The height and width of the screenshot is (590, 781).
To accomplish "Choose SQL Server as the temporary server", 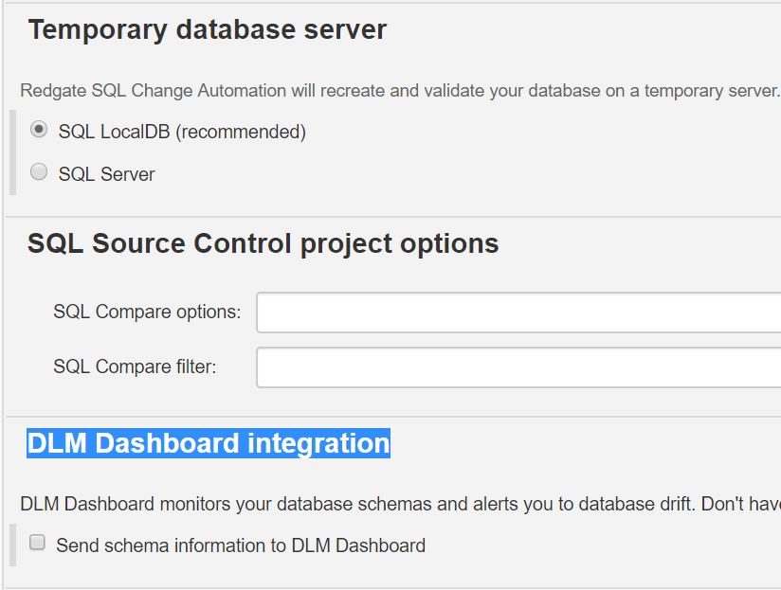I will 39,171.
